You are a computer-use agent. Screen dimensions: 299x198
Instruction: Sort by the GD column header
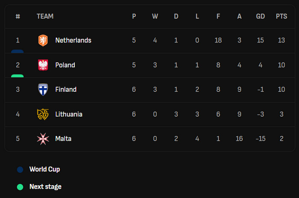(x=260, y=16)
